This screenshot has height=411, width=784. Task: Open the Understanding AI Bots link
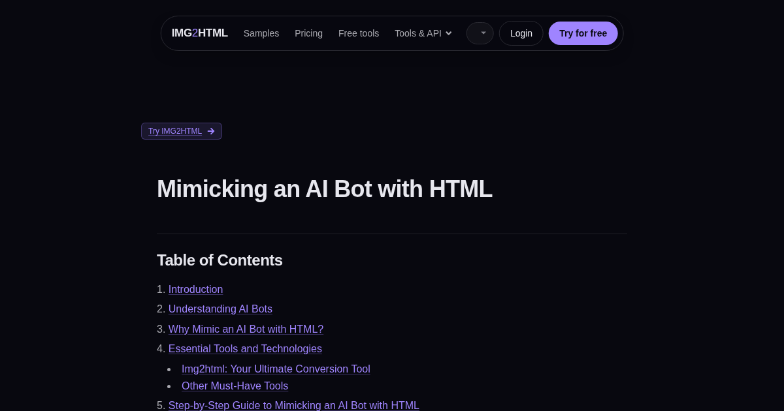[x=220, y=309]
